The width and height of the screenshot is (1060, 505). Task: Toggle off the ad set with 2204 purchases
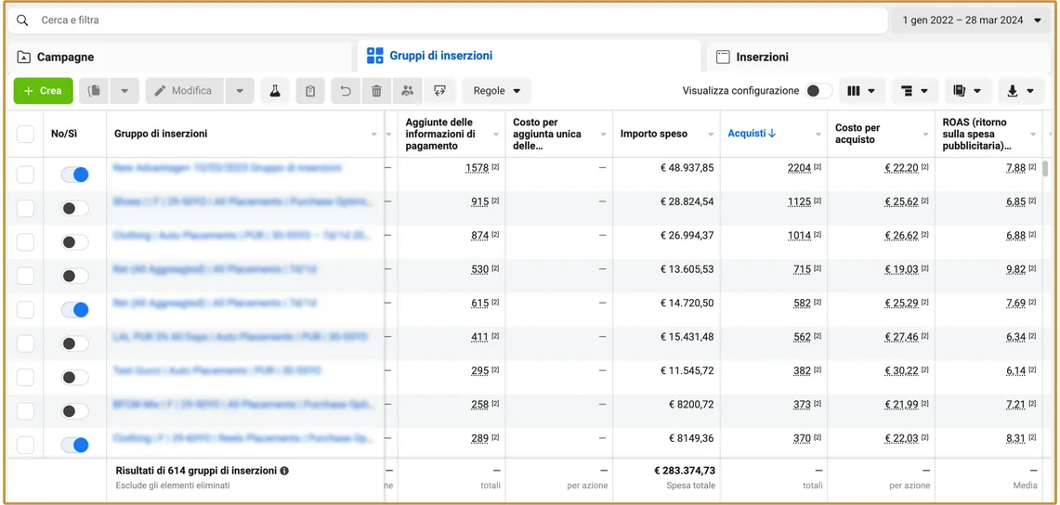pos(74,175)
